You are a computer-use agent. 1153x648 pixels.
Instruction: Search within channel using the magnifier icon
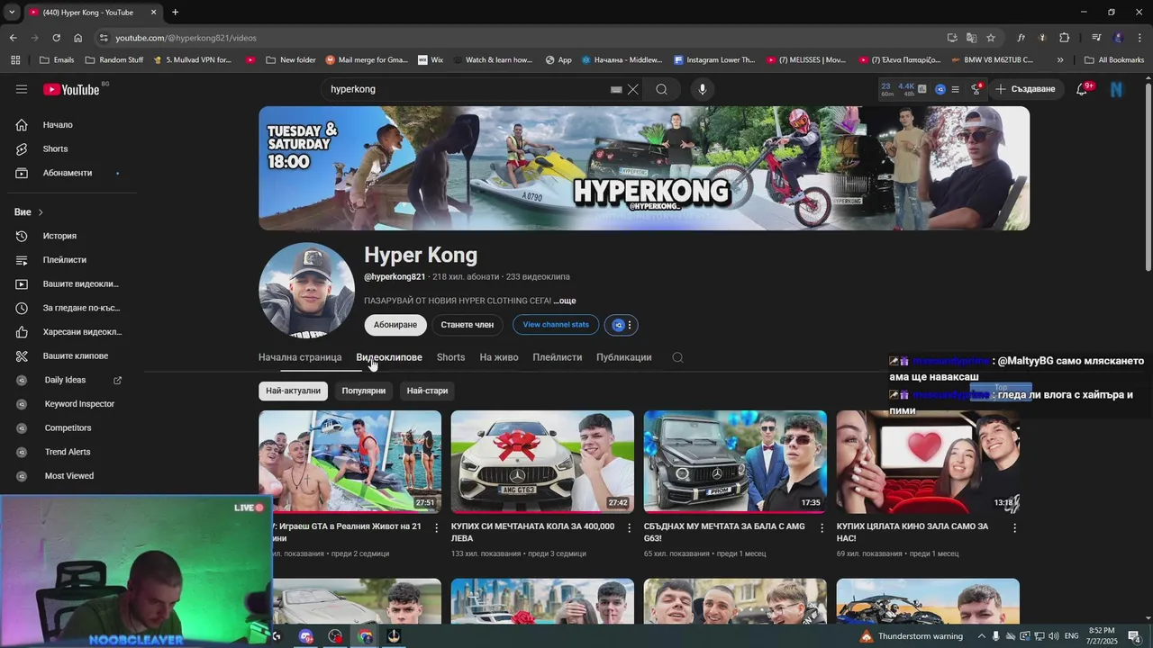[x=677, y=357]
